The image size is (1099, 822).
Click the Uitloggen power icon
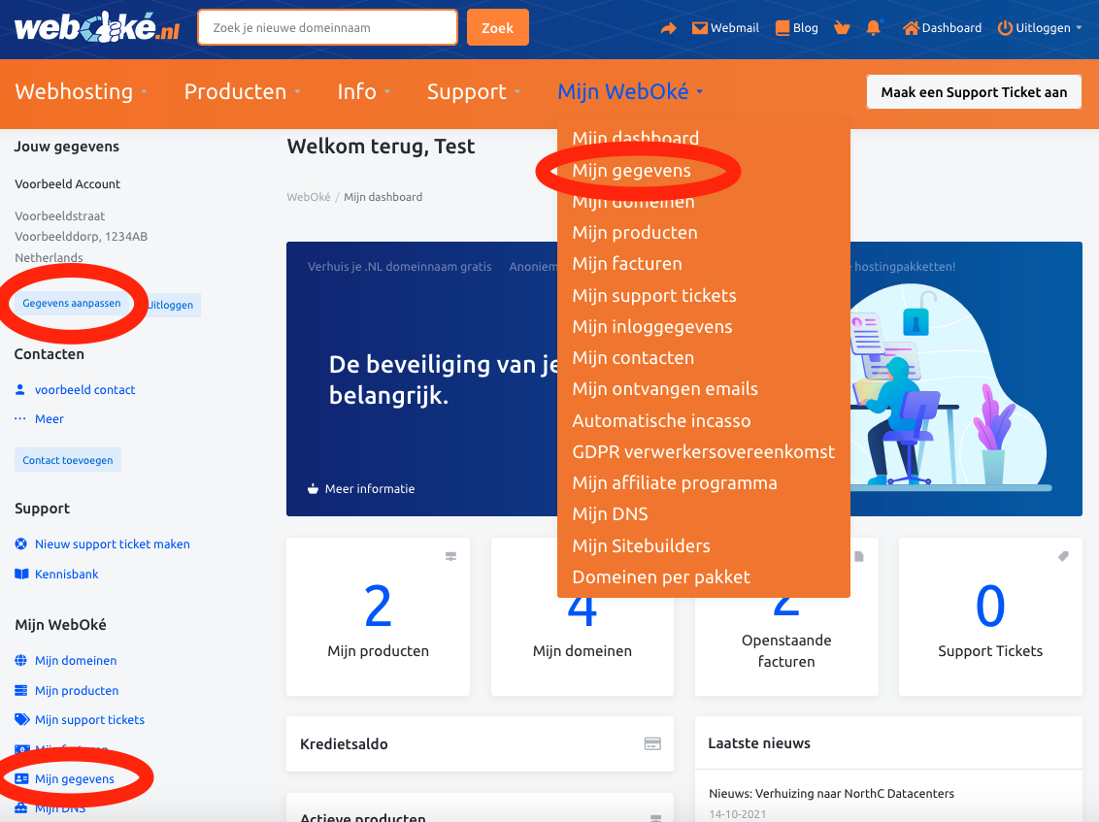point(1005,28)
